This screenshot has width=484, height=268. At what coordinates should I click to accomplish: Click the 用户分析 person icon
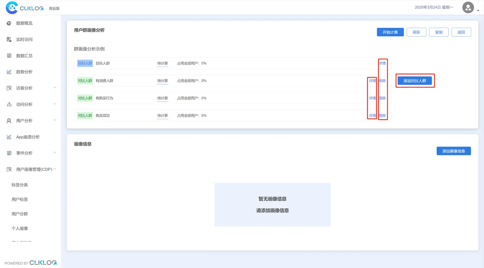[9, 121]
